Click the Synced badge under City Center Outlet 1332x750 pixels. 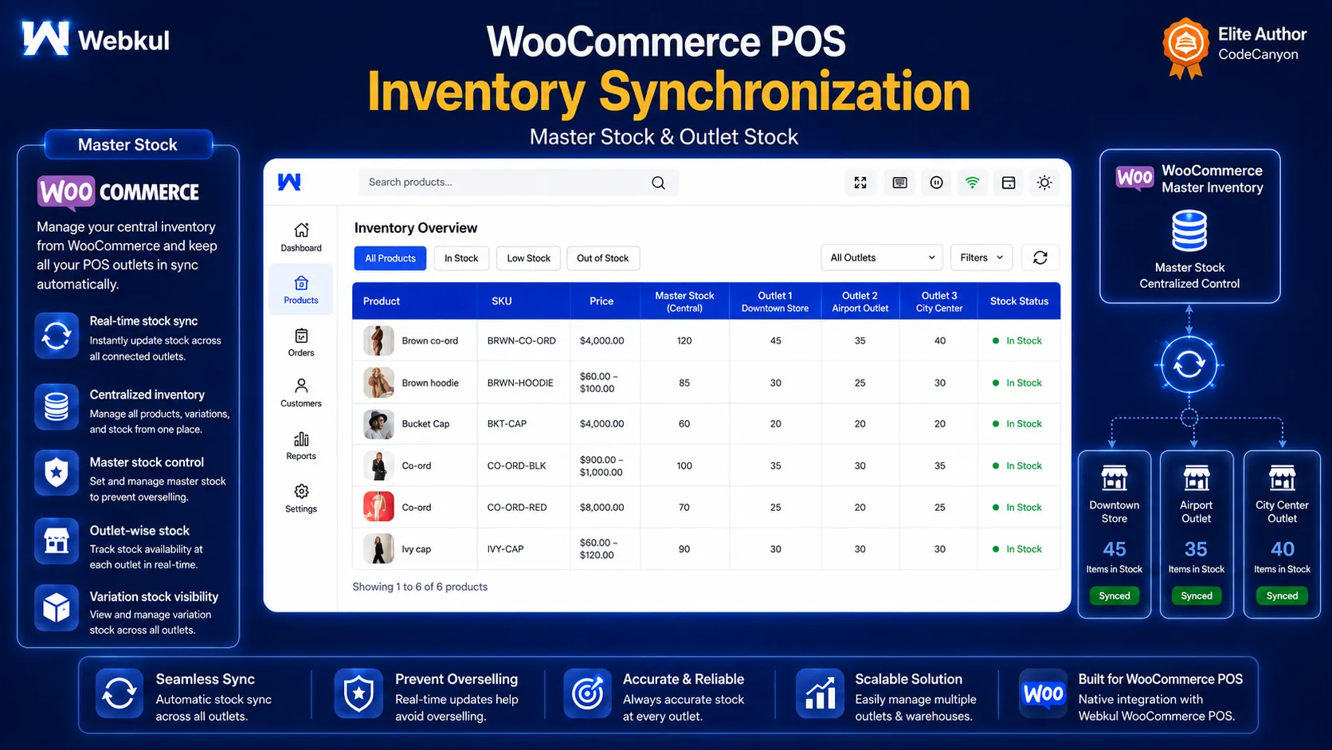[x=1283, y=596]
